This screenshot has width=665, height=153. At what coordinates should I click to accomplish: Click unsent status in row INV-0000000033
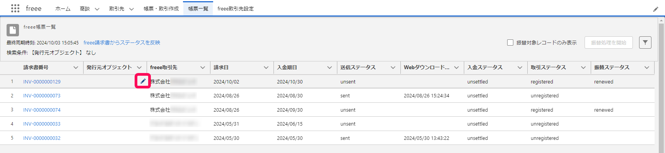click(x=348, y=124)
